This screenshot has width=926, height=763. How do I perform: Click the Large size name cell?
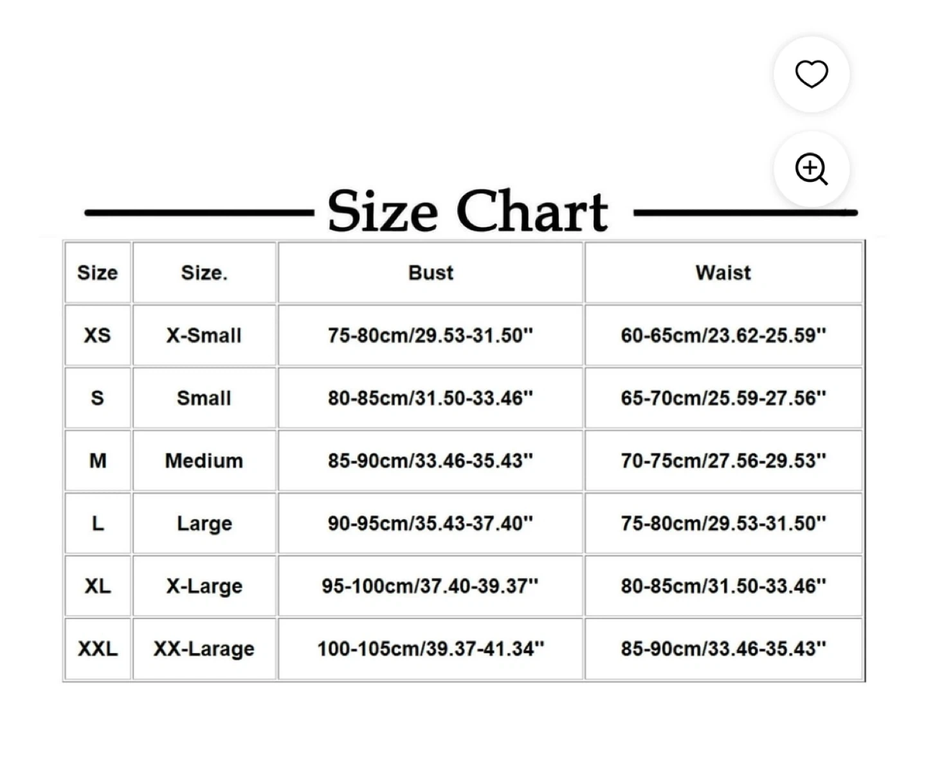[x=204, y=523]
